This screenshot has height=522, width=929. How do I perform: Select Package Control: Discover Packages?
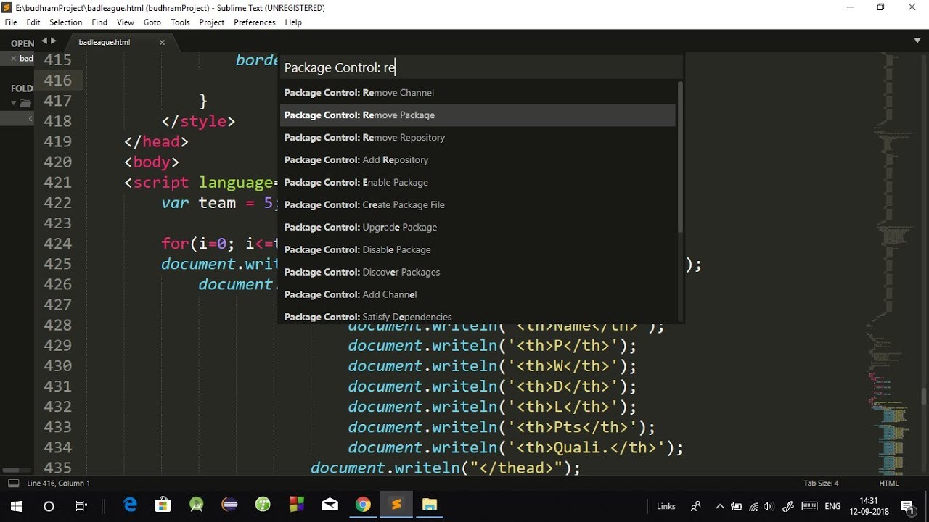tap(478, 273)
